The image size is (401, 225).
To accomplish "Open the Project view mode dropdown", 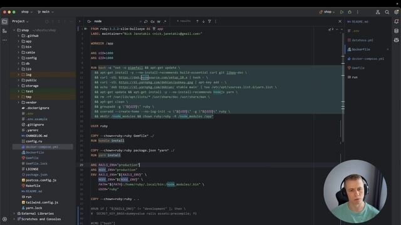I will tap(20, 21).
